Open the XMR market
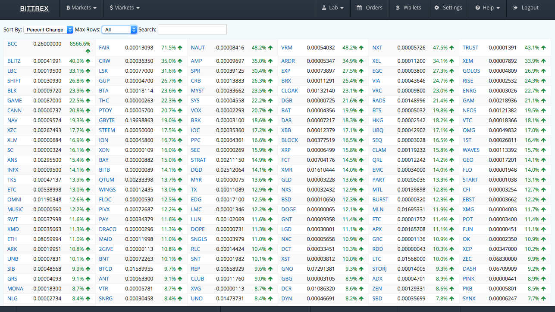Viewport: 555px width, 312px height. 287,170
